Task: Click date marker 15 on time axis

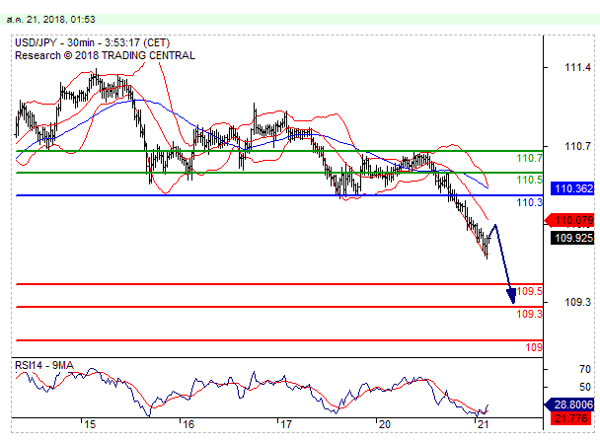Action: pos(90,424)
